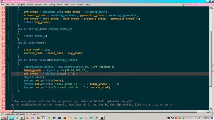Click 'total_grade' variable on line 31
This screenshot has width=214, height=120.
[32, 70]
